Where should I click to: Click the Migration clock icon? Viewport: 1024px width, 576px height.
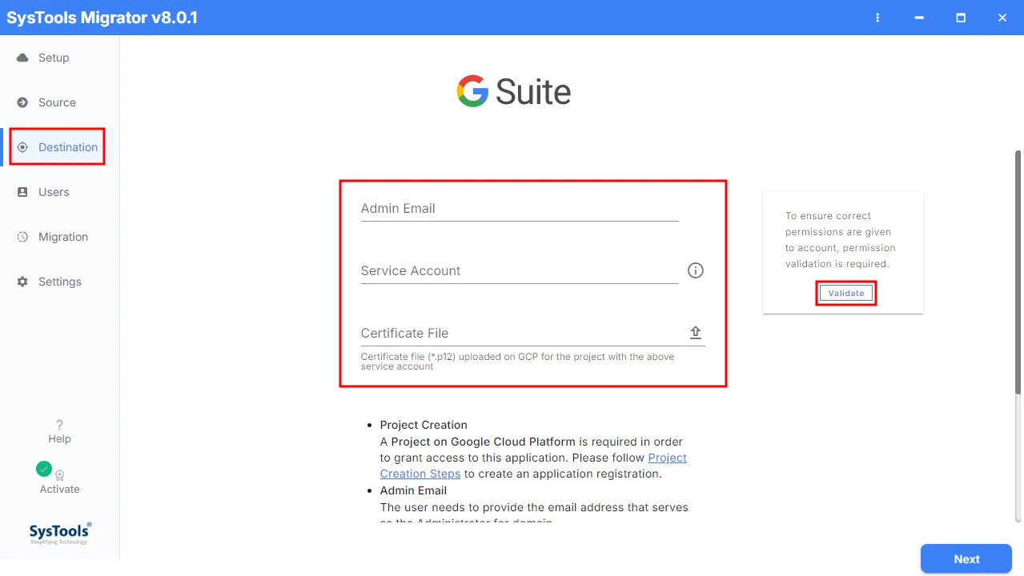[x=22, y=237]
